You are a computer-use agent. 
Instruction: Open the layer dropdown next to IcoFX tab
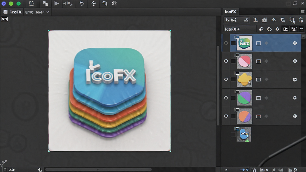(37, 12)
